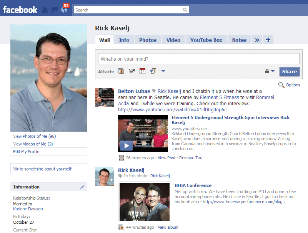Open tagged Rick Kaselj in photo link
Viewport: 308px width, 233px height.
tap(160, 176)
